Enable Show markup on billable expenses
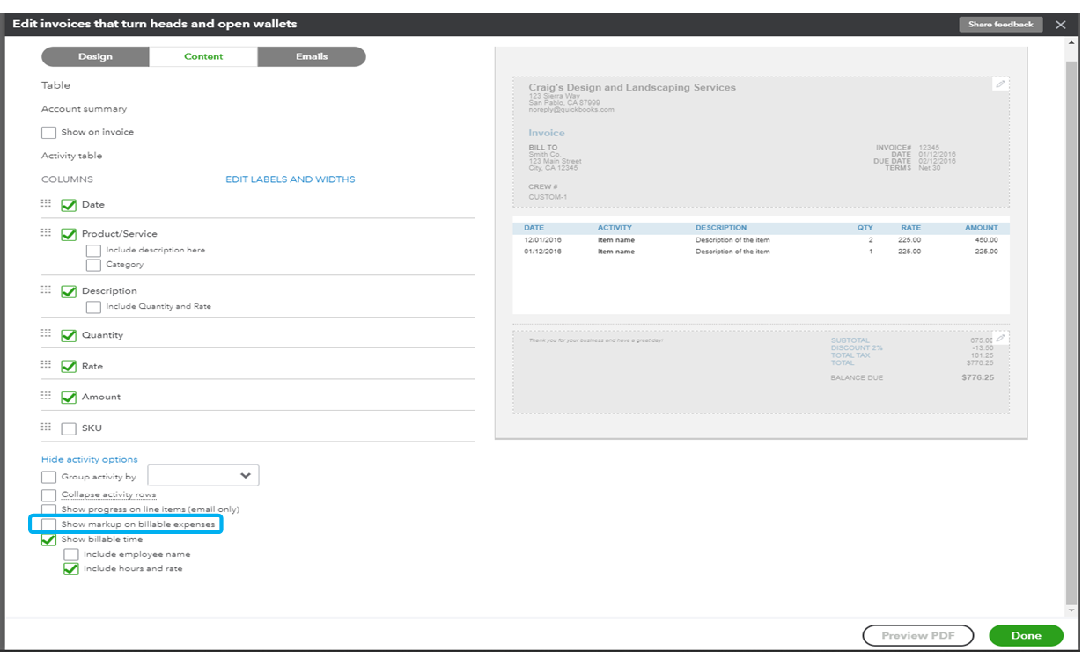This screenshot has width=1082, height=658. tap(49, 524)
